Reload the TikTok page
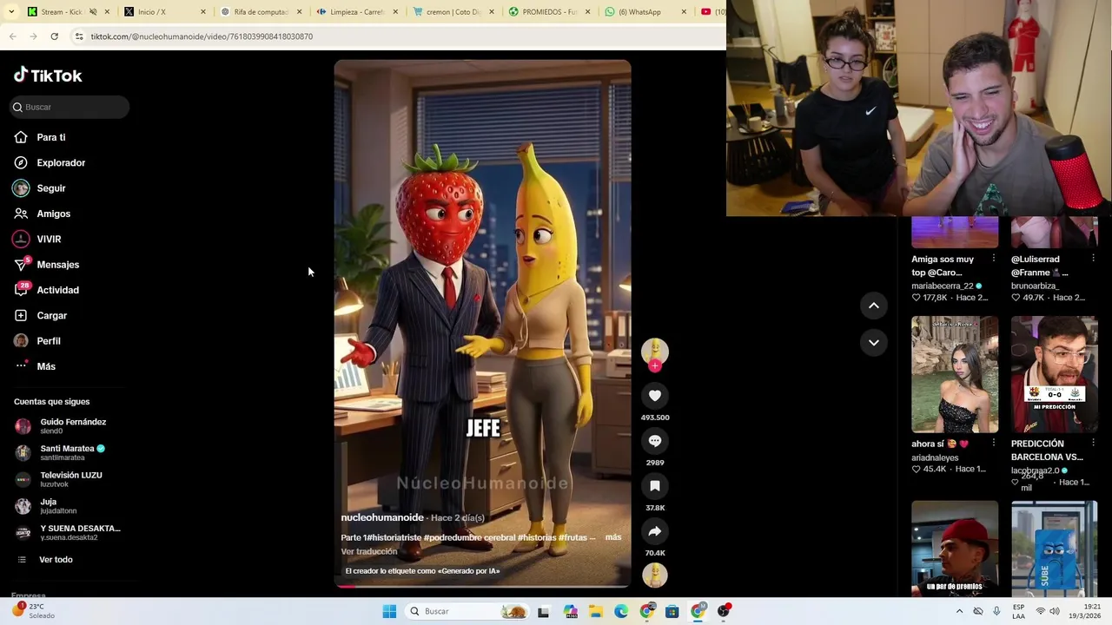 (x=54, y=36)
